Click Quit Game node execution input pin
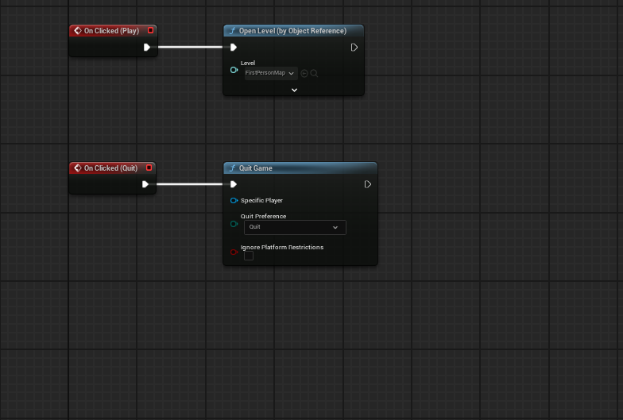This screenshot has height=420, width=623. pos(234,184)
